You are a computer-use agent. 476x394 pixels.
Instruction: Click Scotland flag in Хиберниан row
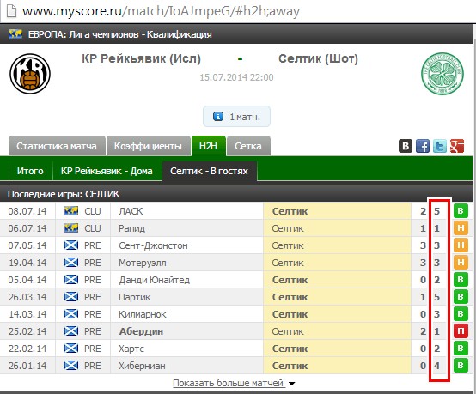click(71, 365)
